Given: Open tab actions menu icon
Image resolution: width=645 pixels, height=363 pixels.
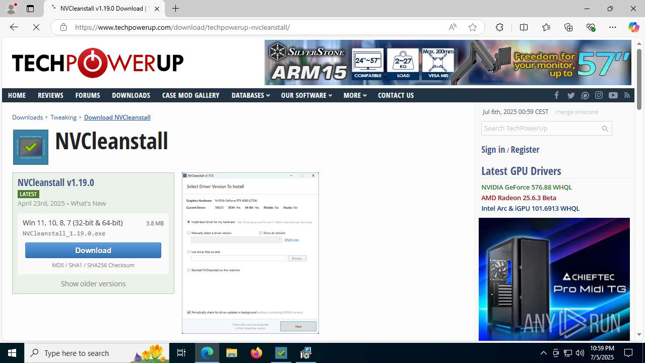Looking at the screenshot, I should click(x=30, y=9).
